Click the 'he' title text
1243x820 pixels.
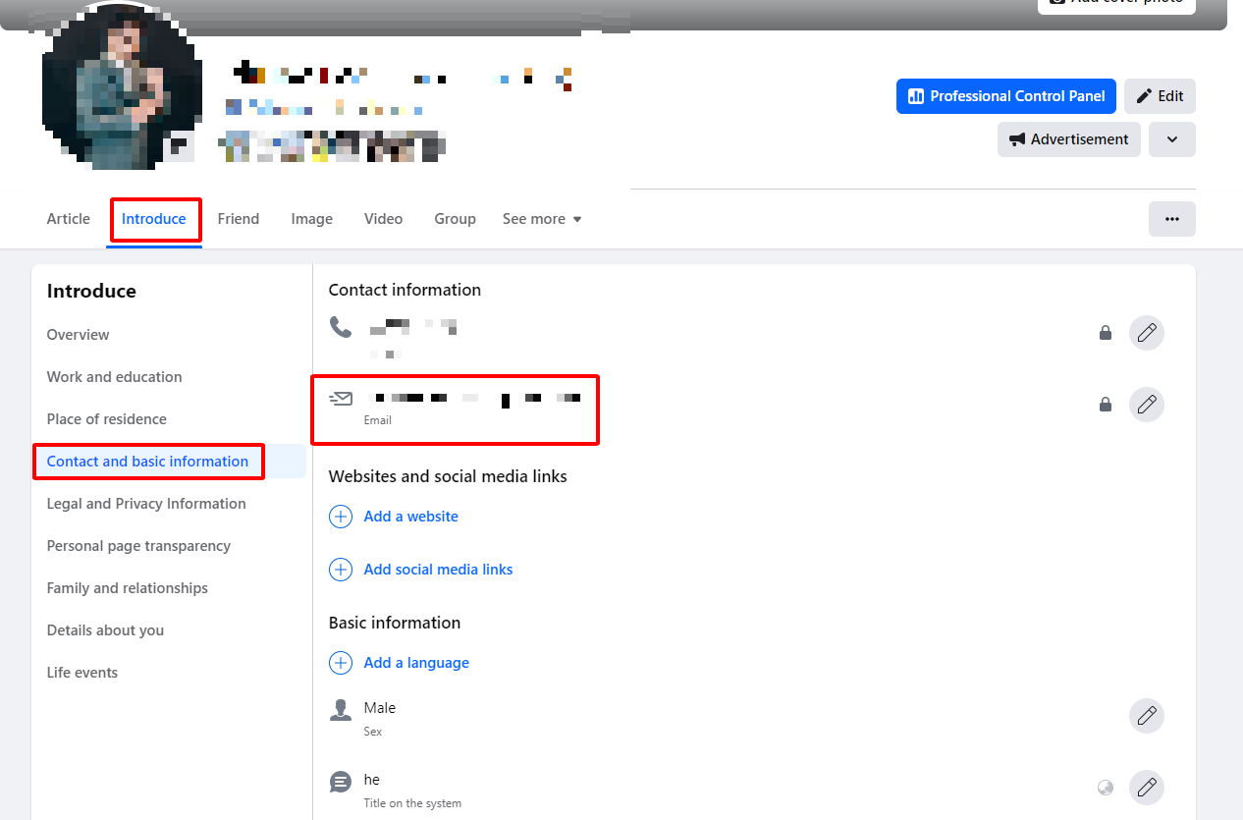pyautogui.click(x=372, y=780)
